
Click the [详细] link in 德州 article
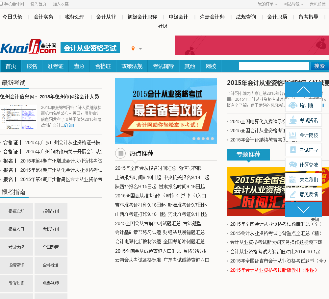click(x=69, y=125)
